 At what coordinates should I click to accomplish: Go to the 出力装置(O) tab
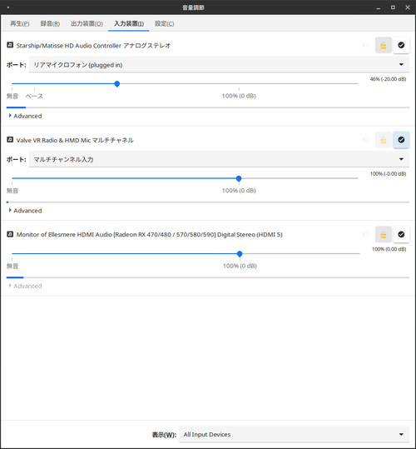click(x=87, y=23)
